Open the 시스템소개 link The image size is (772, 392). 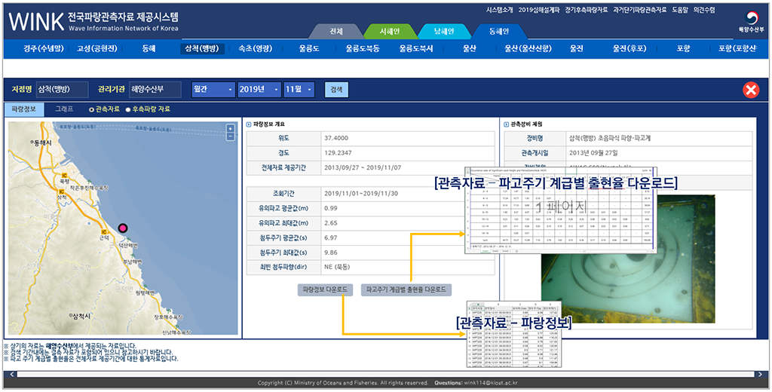[x=500, y=10]
